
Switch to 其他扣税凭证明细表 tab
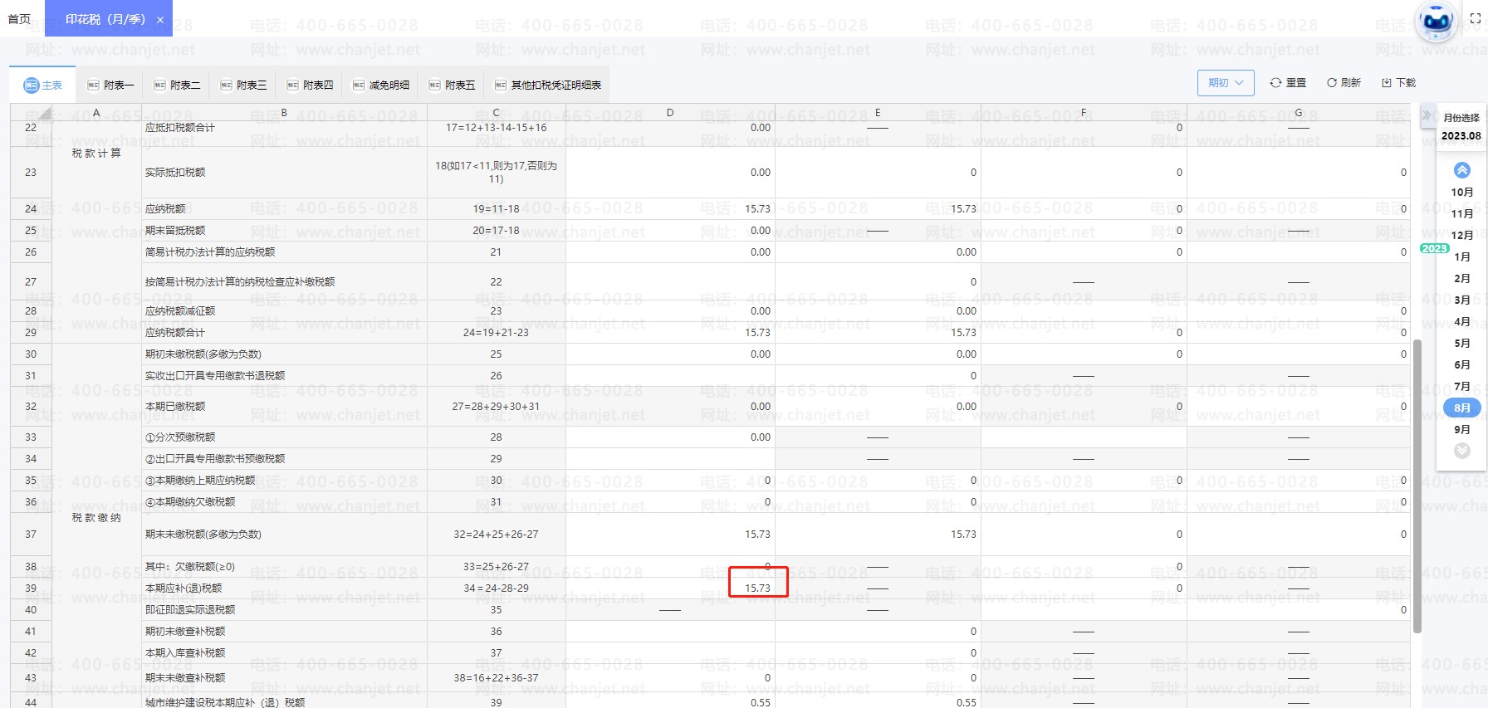click(547, 85)
